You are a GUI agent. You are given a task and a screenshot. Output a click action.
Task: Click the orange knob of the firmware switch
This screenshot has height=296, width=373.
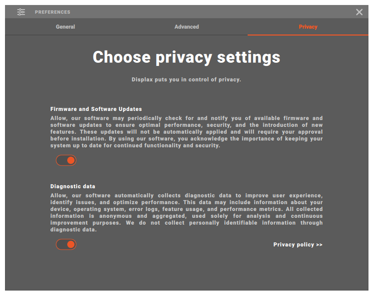coord(70,160)
